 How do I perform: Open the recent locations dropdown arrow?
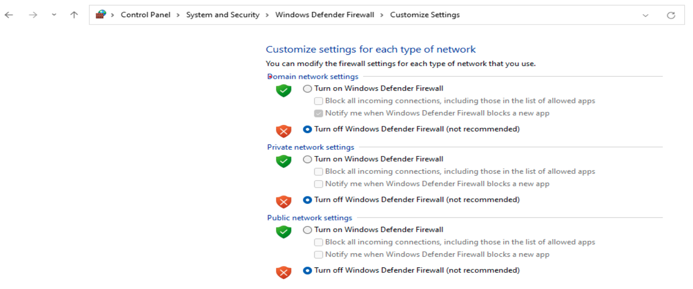(54, 15)
